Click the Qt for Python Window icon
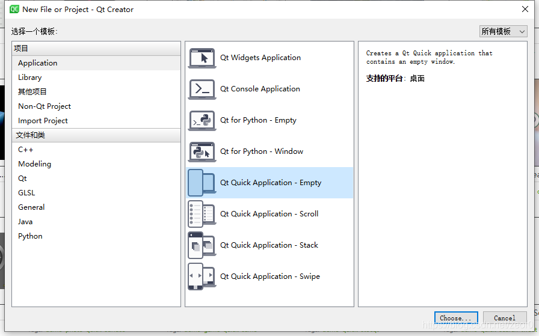The width and height of the screenshot is (539, 336). [x=202, y=152]
